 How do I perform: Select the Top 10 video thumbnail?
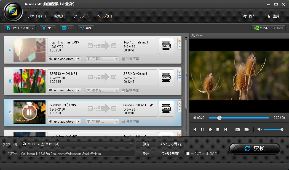[30, 50]
